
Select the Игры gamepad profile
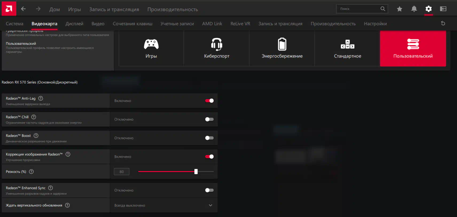click(x=151, y=48)
